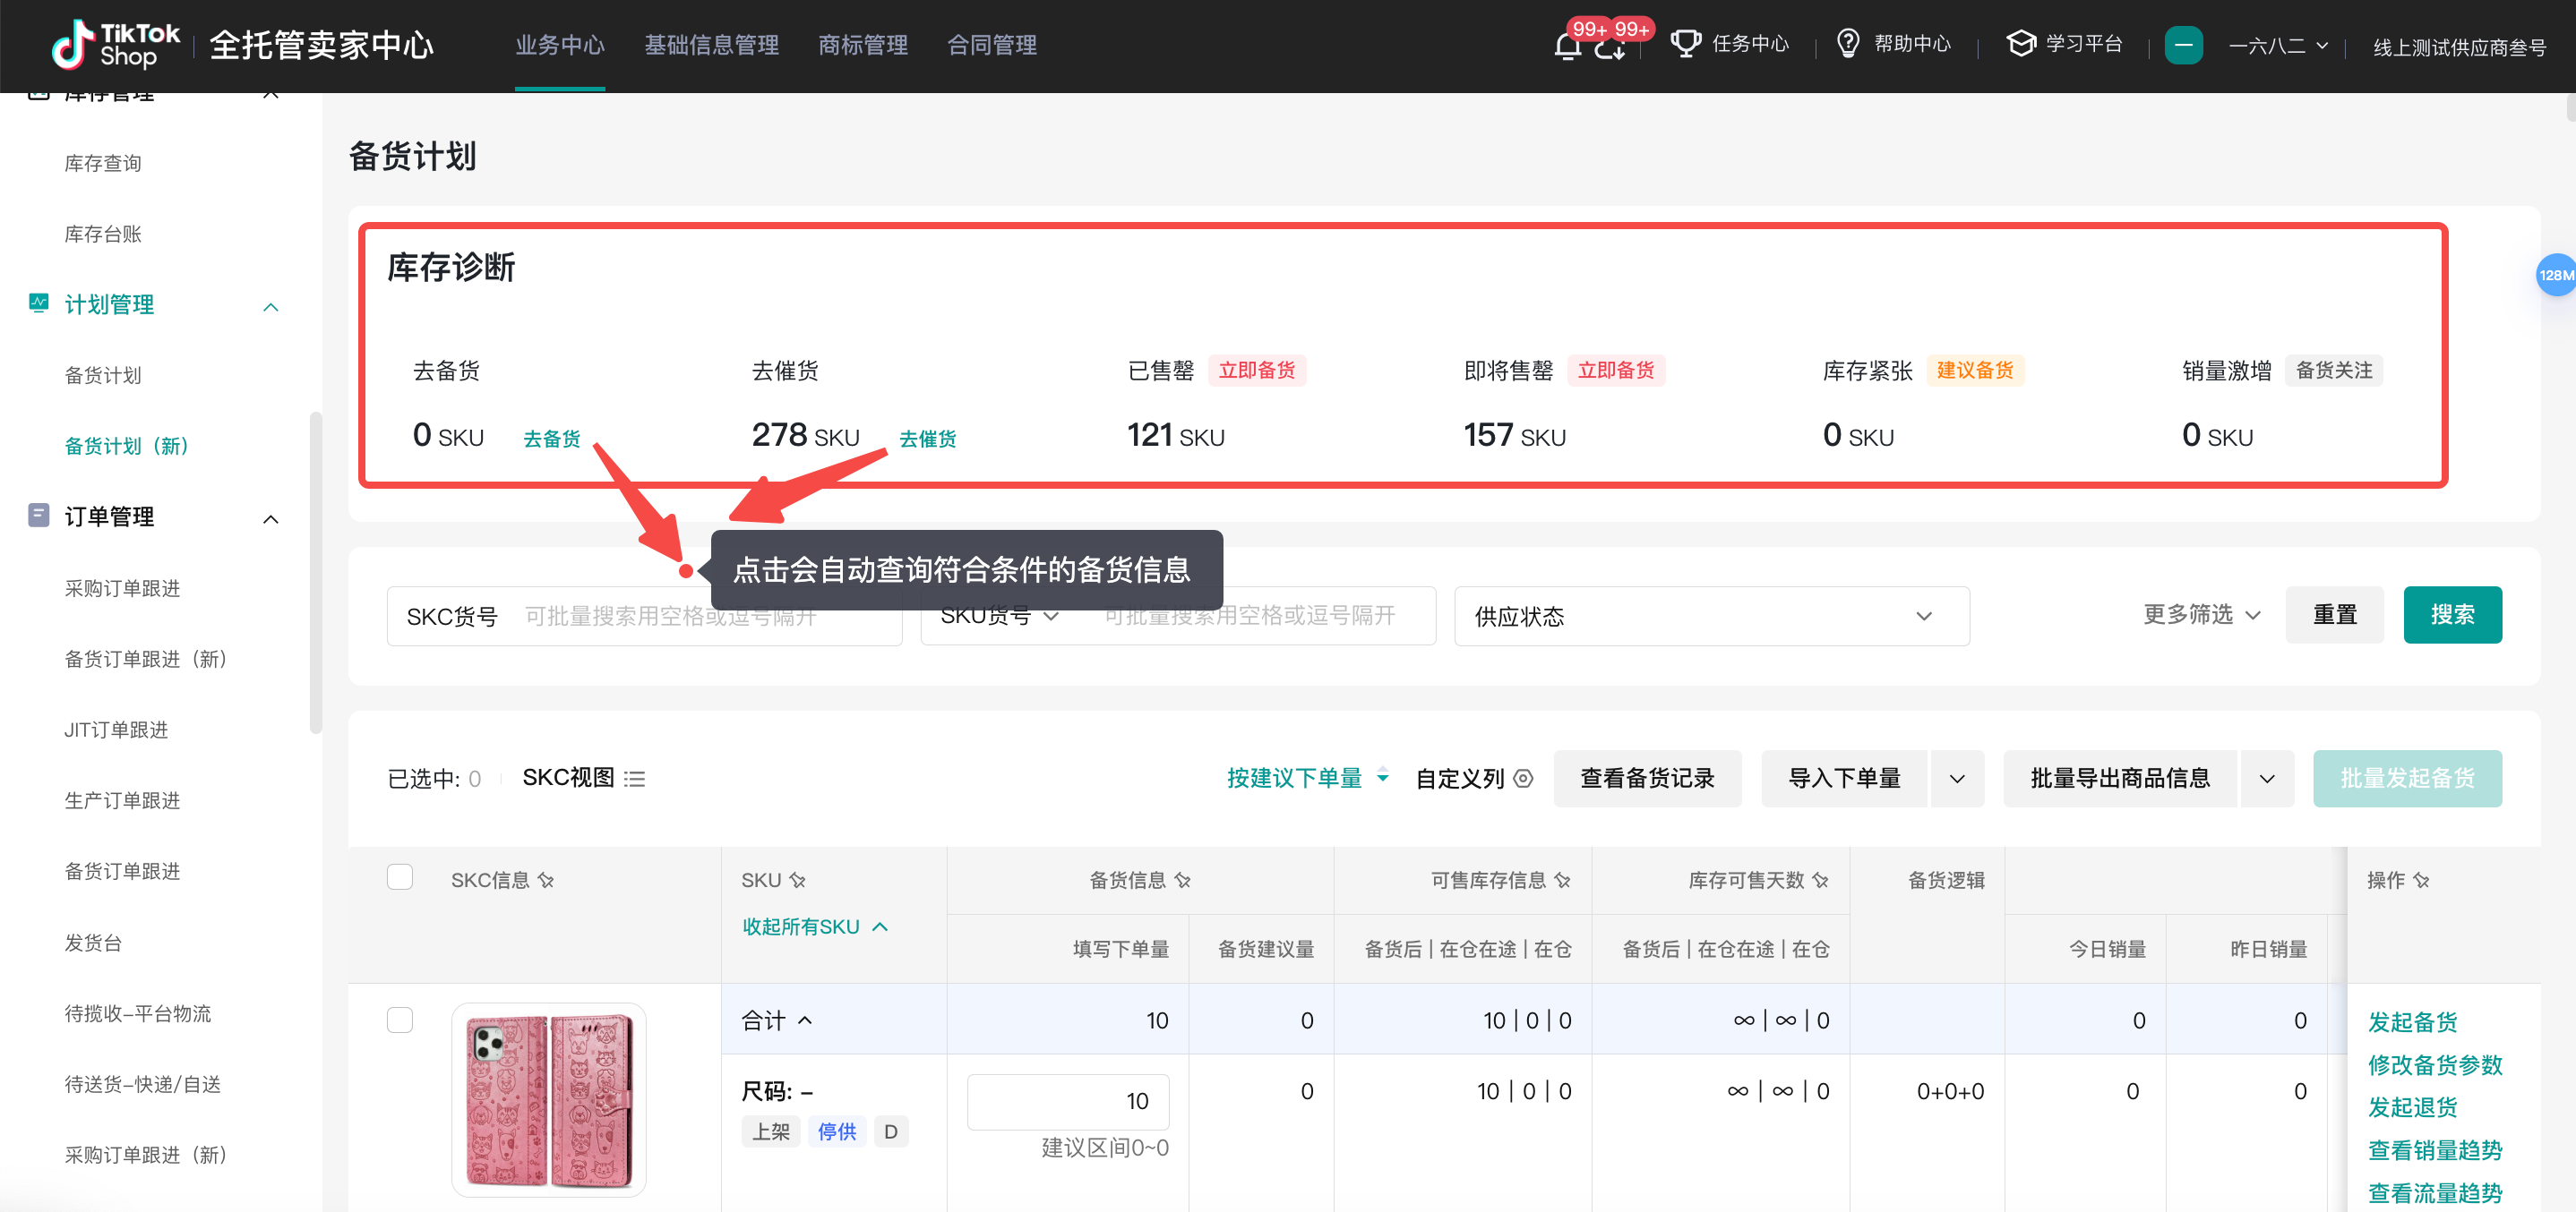The image size is (2576, 1212).
Task: Pin the 可售库存信息 column
Action: pyautogui.click(x=1563, y=880)
